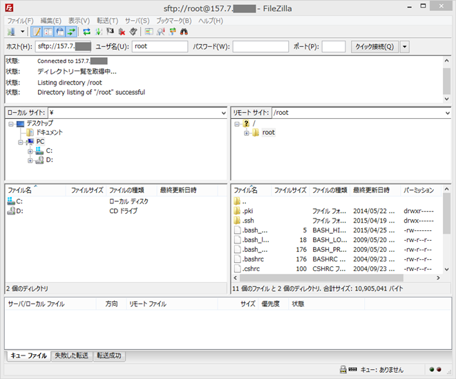
Task: Open the 編集(E) menu
Action: (51, 21)
